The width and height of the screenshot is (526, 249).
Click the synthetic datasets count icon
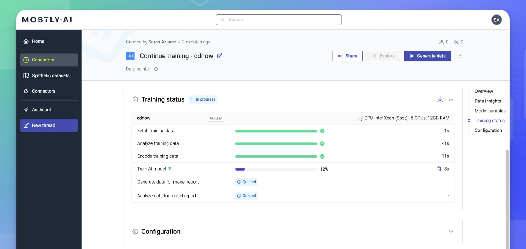pyautogui.click(x=456, y=42)
